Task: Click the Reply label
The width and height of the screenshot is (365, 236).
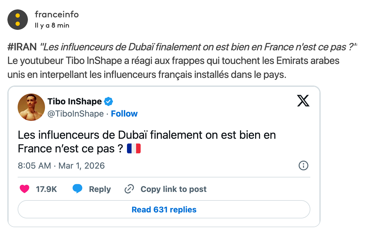Action: pos(100,189)
